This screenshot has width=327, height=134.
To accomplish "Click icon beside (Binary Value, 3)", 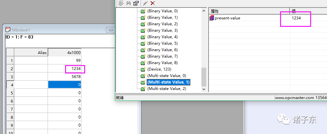I will pyautogui.click(x=143, y=30).
